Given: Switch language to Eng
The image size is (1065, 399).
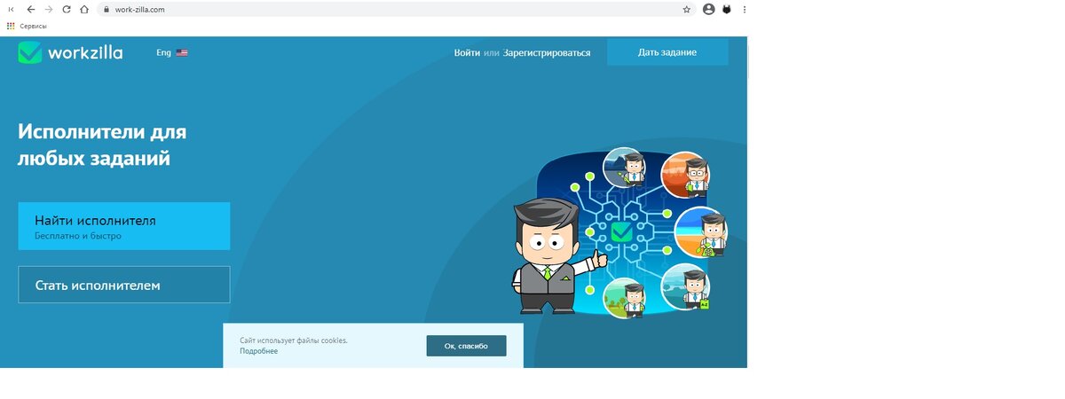Looking at the screenshot, I should pyautogui.click(x=163, y=52).
